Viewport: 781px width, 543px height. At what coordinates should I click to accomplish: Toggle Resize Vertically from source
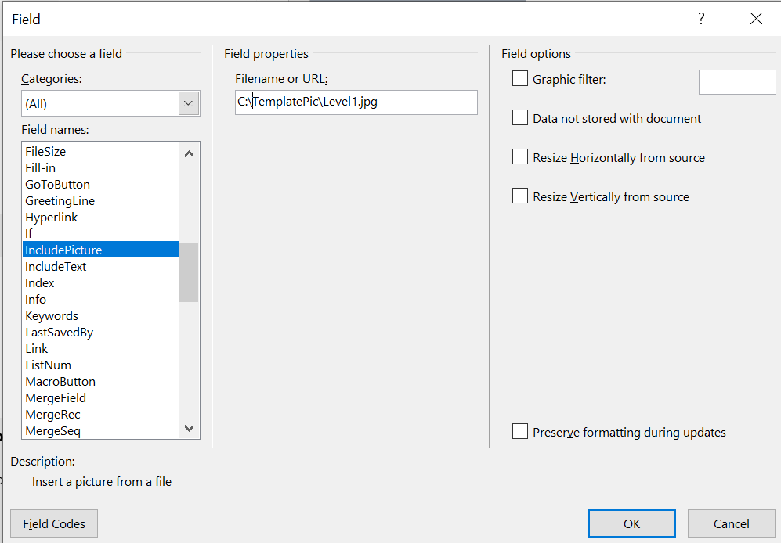pyautogui.click(x=520, y=196)
